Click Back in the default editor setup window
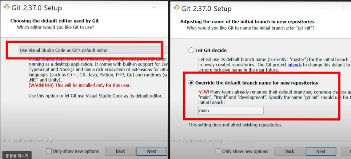The height and width of the screenshot is (159, 351). [120, 151]
